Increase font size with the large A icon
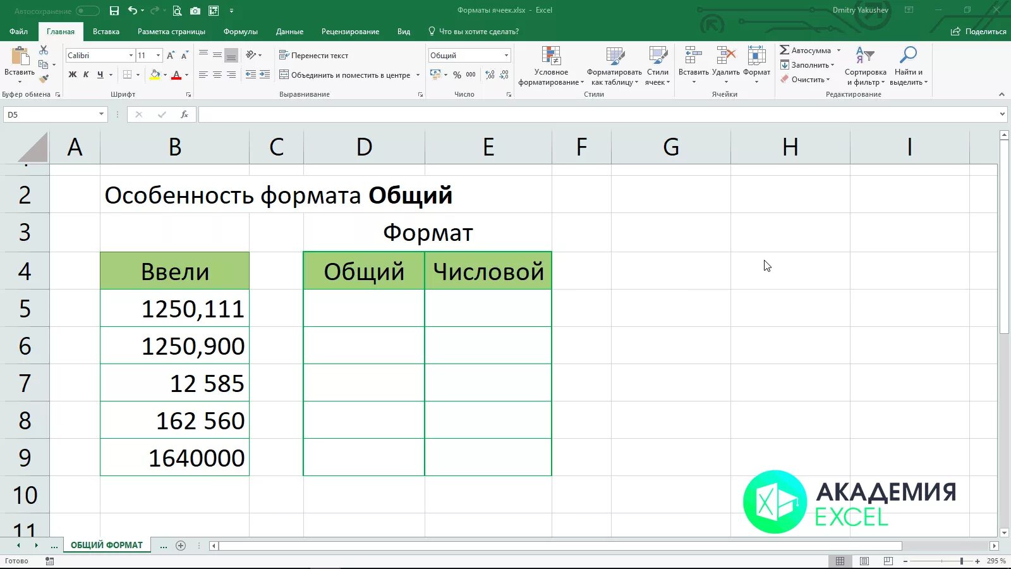The width and height of the screenshot is (1011, 569). [x=171, y=56]
